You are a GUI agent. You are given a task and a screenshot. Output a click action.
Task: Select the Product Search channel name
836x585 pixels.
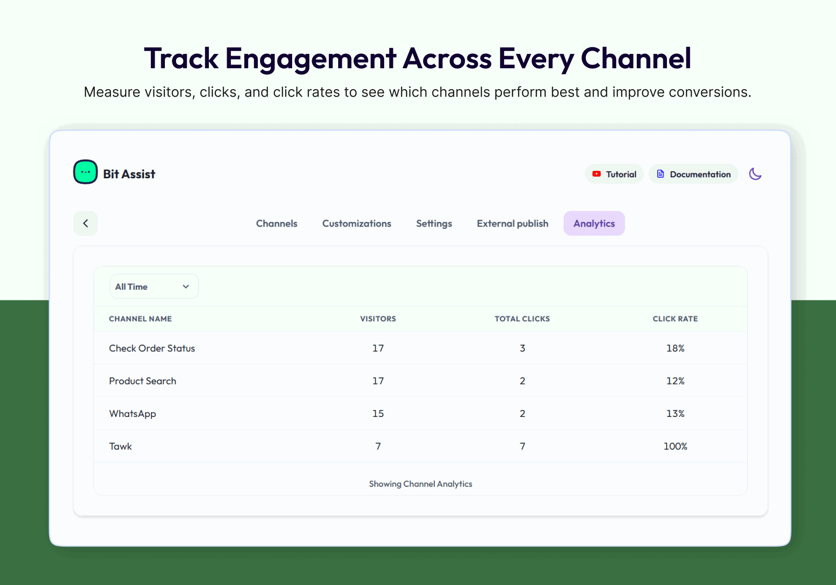pyautogui.click(x=143, y=381)
